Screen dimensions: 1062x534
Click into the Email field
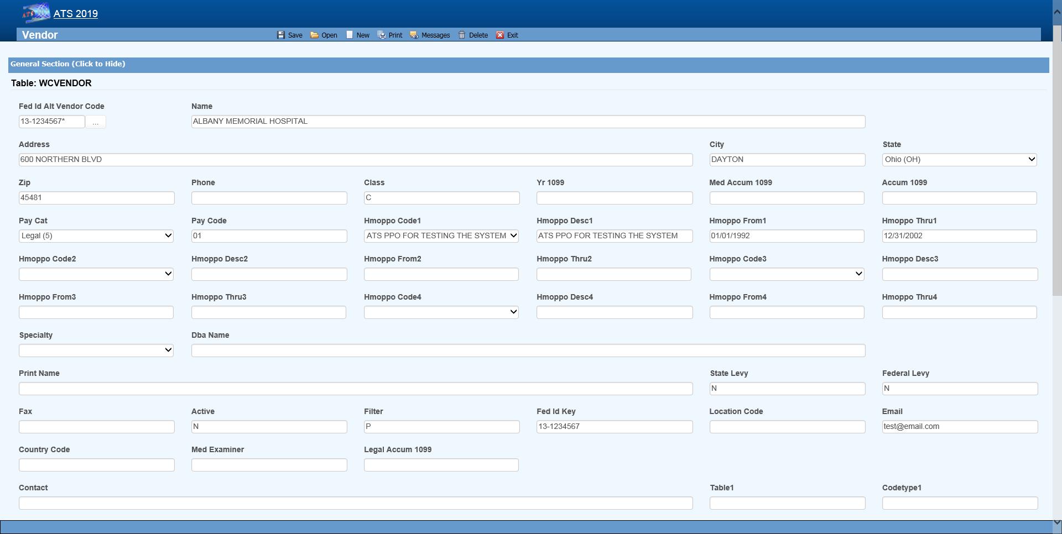[x=959, y=427]
